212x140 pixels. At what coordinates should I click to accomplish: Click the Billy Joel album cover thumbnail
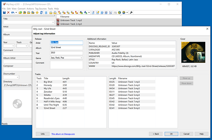point(193,52)
